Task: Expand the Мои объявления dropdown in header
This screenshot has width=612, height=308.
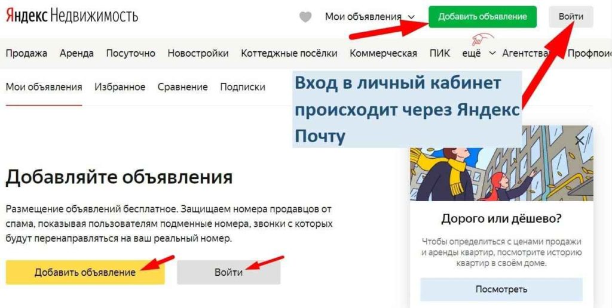Action: coord(369,17)
